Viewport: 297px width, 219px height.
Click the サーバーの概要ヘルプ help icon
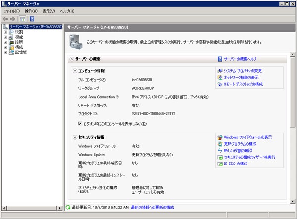pos(220,59)
